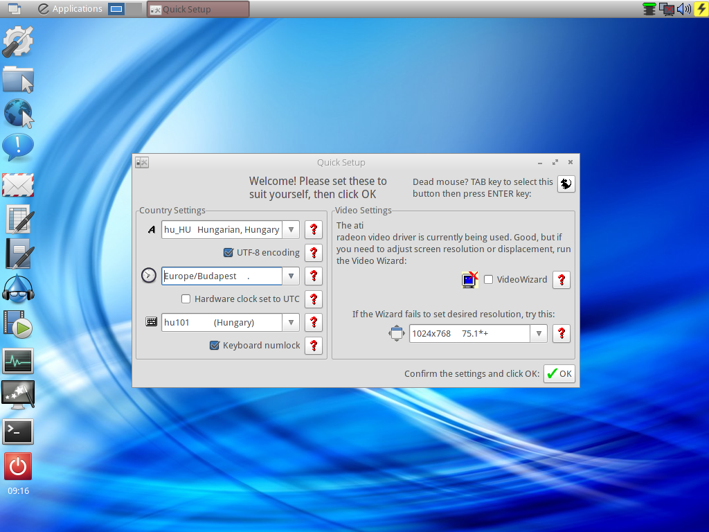Expand the Europe/Budapest timezone dropdown
The image size is (709, 532).
(x=291, y=276)
